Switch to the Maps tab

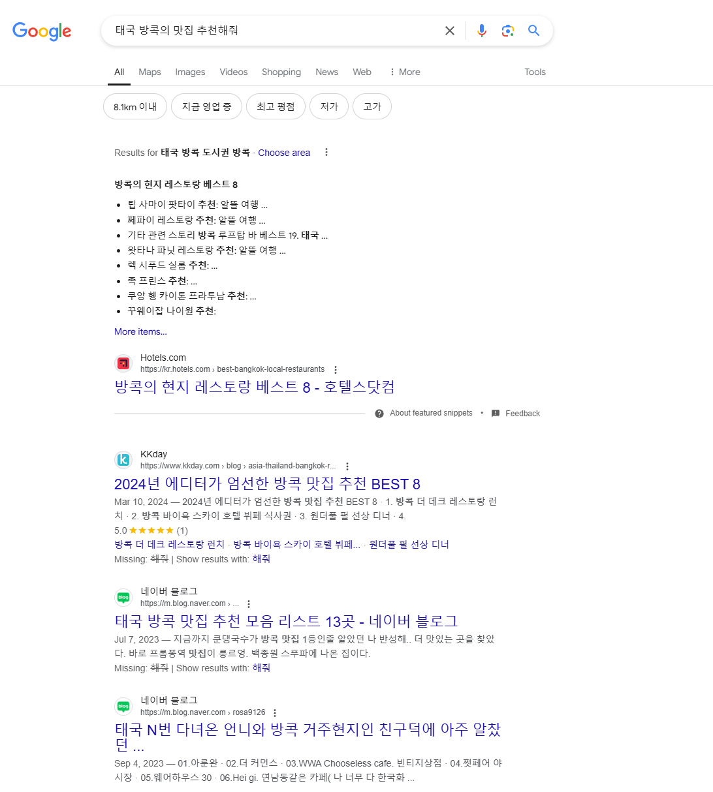pyautogui.click(x=150, y=72)
